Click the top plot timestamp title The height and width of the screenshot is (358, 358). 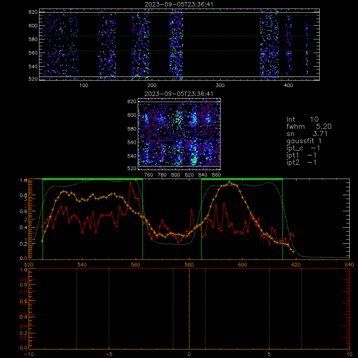[x=179, y=4]
